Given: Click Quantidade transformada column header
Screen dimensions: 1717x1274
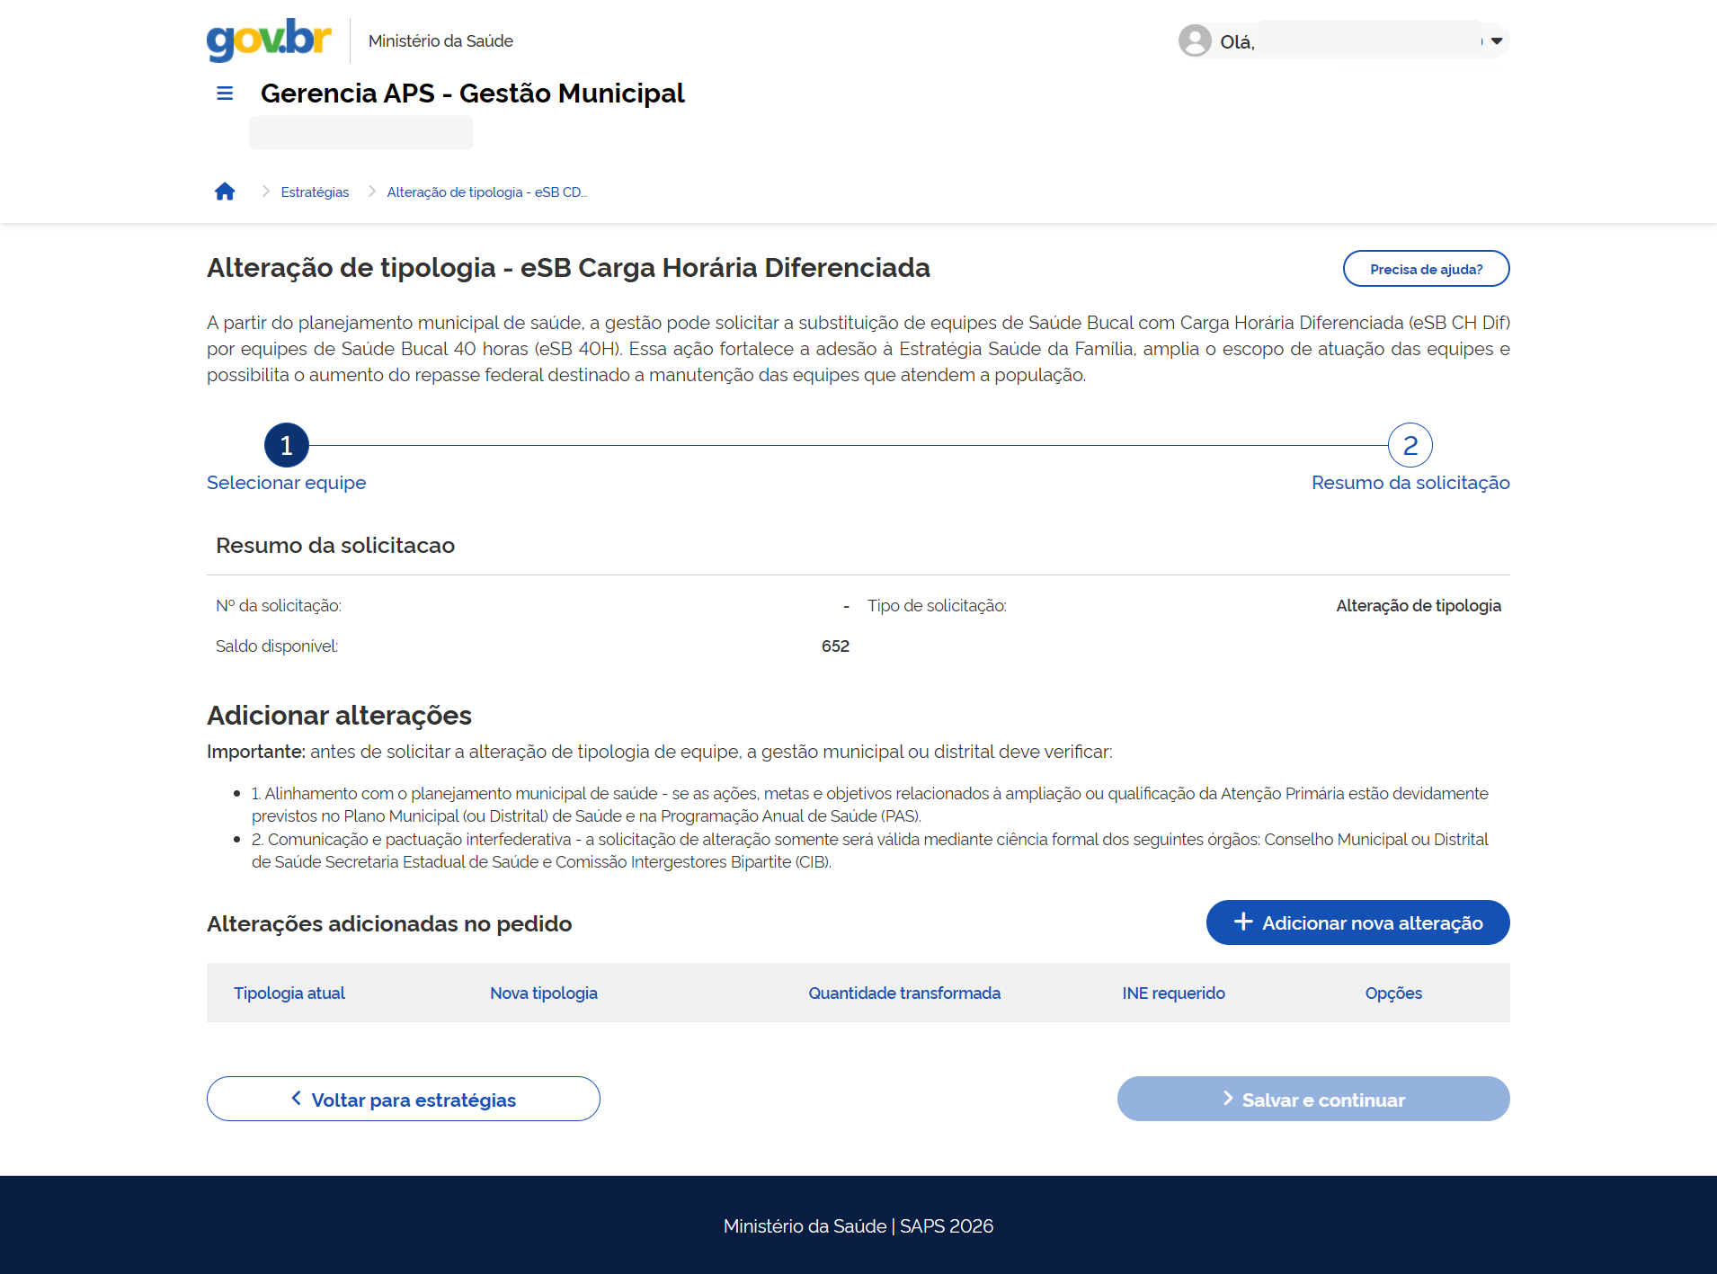Looking at the screenshot, I should [904, 993].
